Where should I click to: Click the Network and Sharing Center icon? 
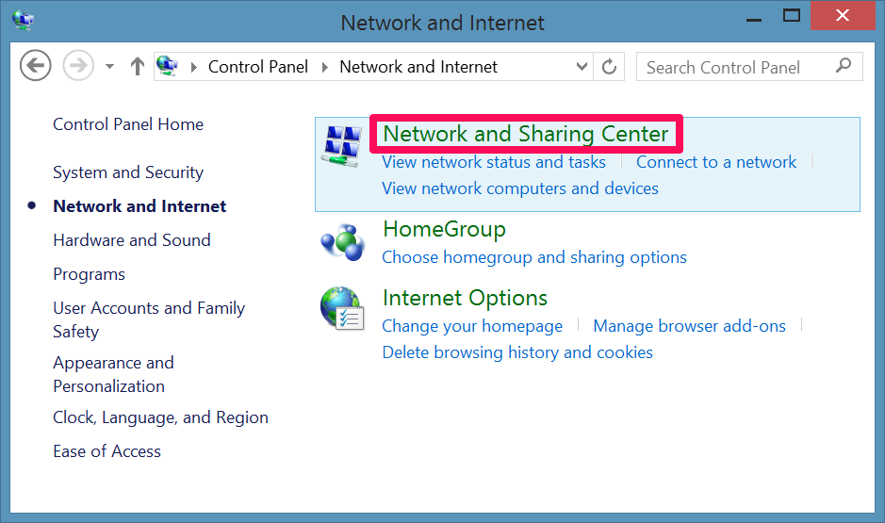pos(342,146)
